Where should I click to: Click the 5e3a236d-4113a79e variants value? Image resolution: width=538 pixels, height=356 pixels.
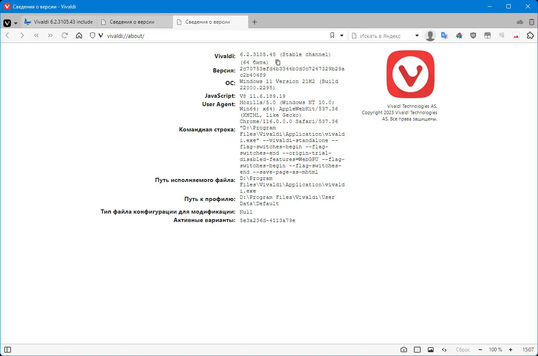tap(268, 220)
